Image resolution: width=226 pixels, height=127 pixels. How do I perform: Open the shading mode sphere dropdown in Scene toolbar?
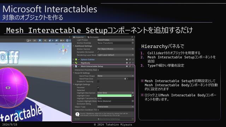pos(29,41)
